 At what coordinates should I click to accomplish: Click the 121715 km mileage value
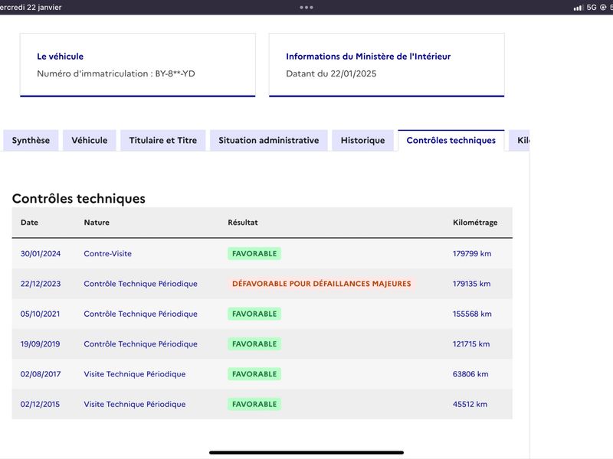pyautogui.click(x=471, y=343)
